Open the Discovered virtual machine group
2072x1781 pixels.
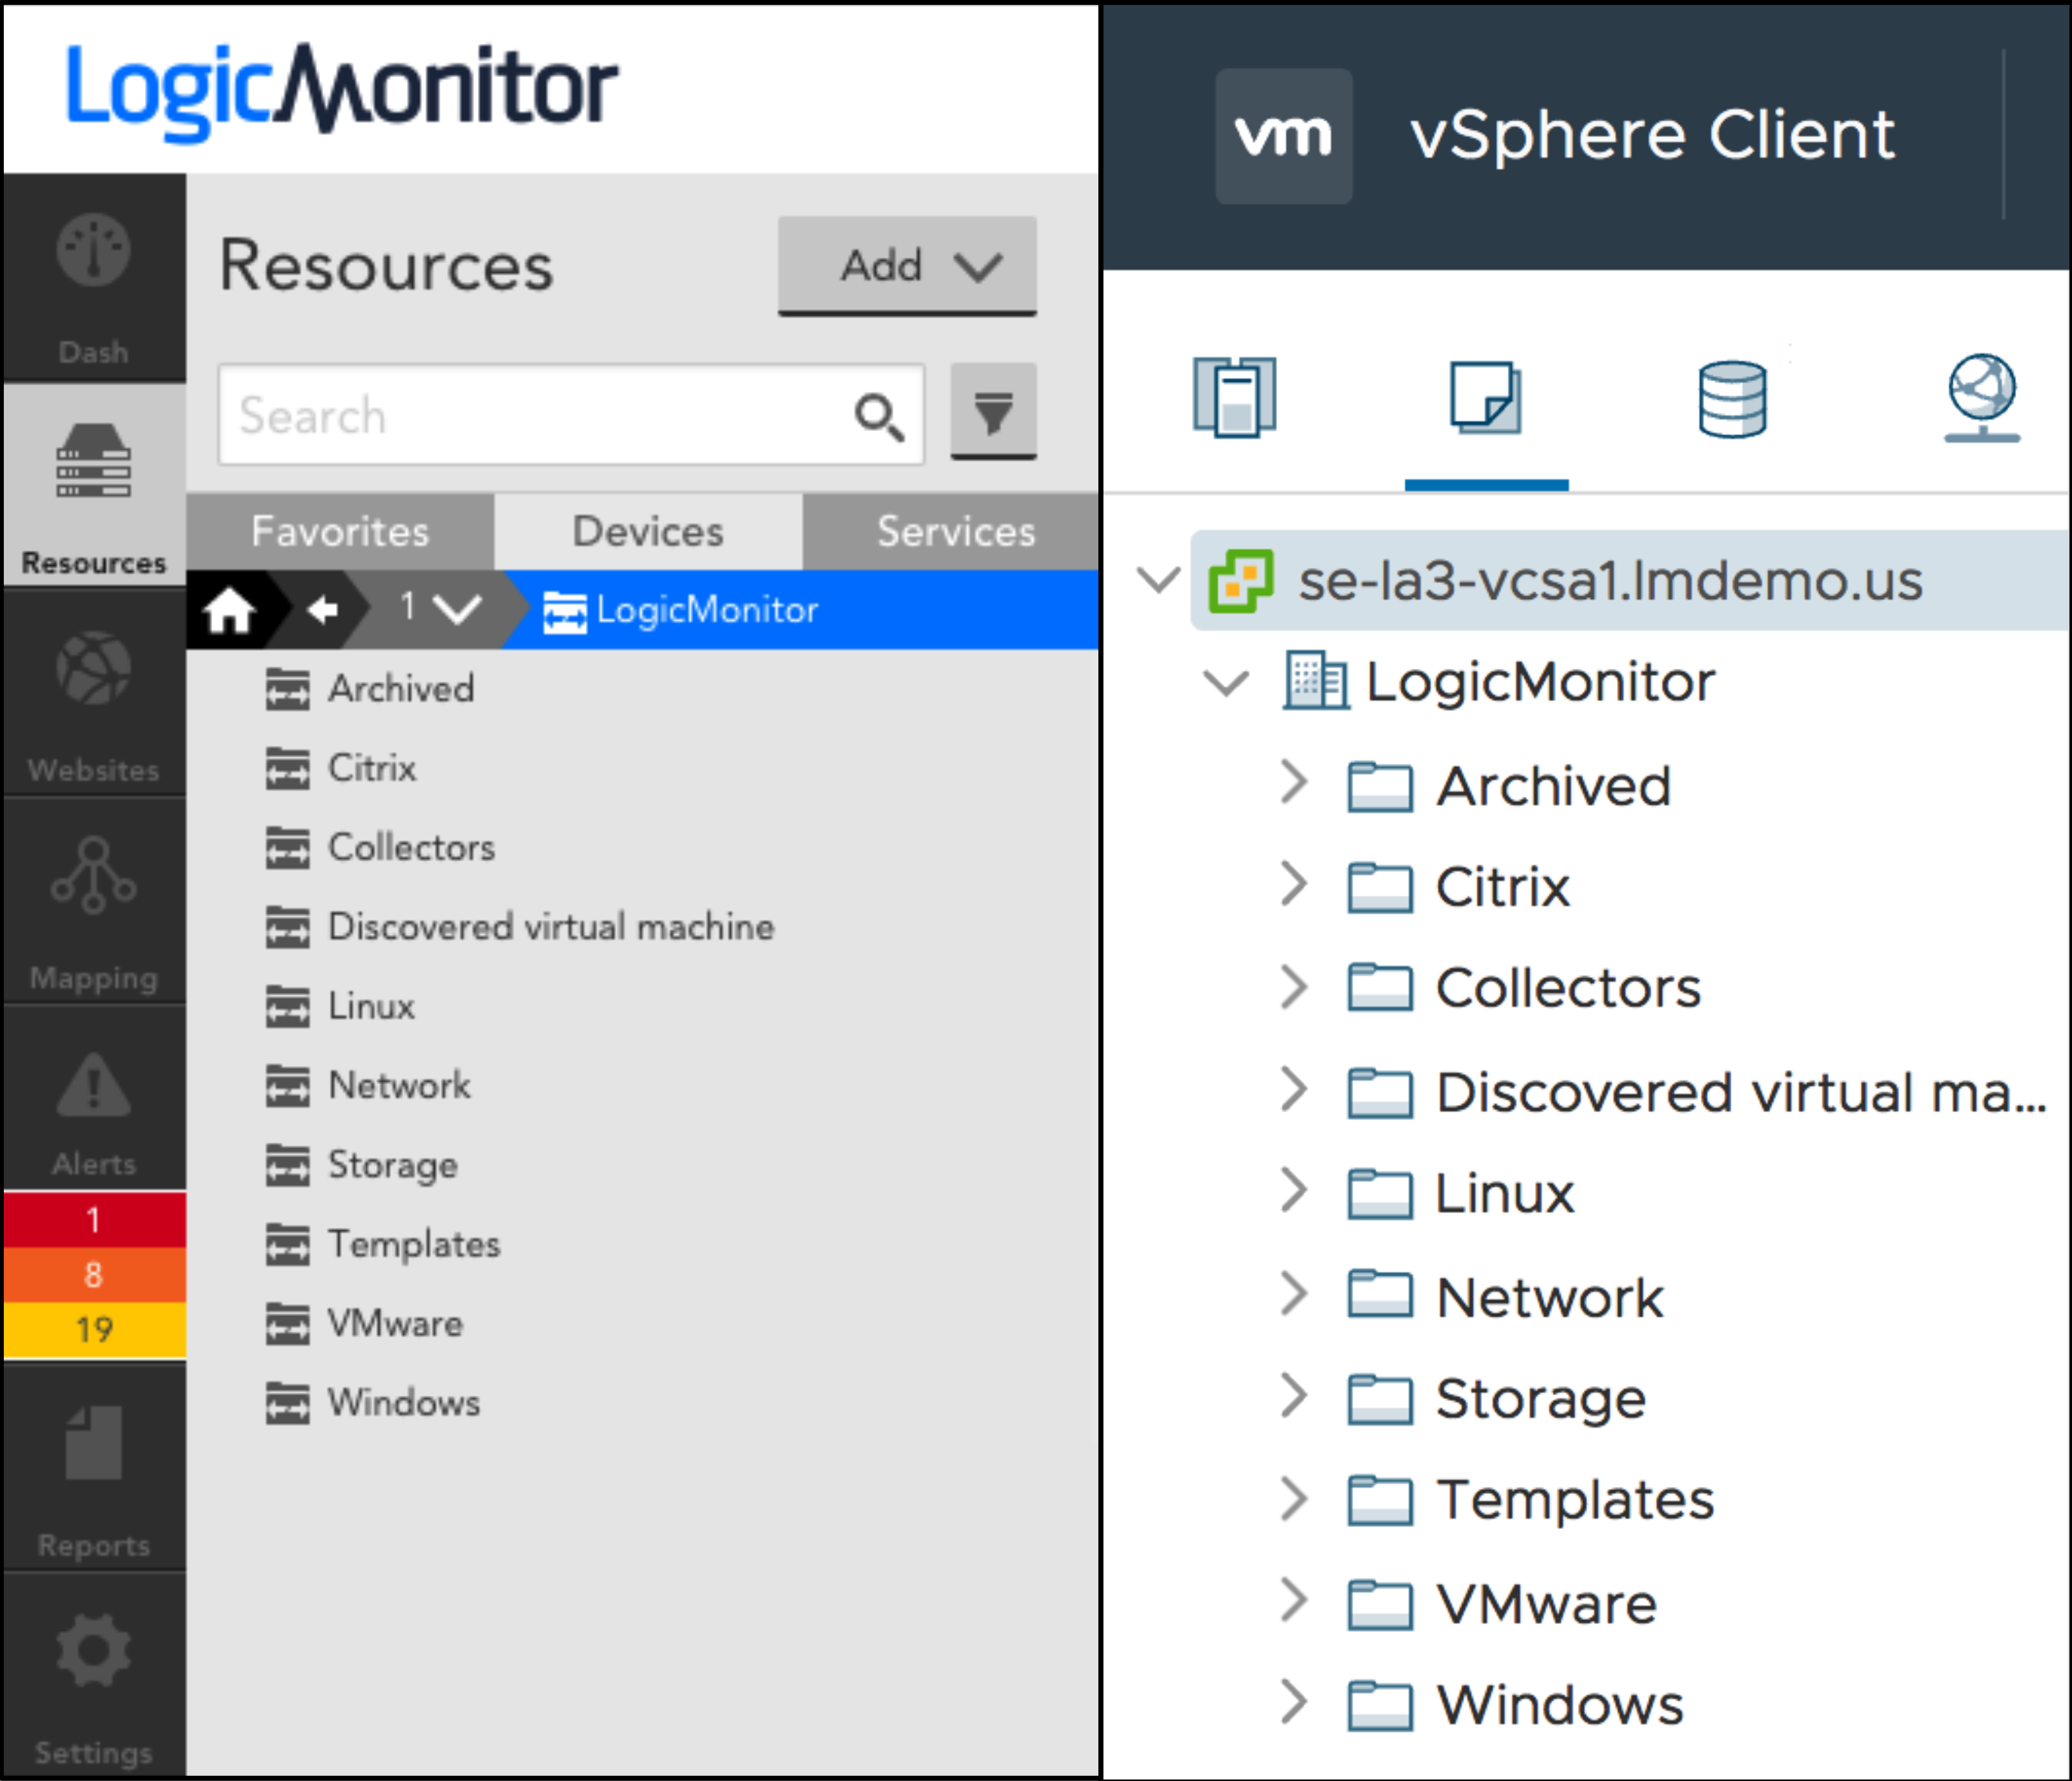(520, 927)
